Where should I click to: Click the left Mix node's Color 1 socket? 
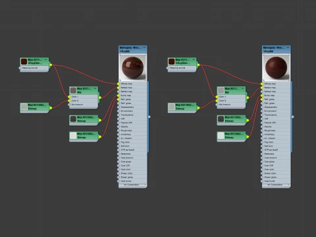click(x=69, y=97)
